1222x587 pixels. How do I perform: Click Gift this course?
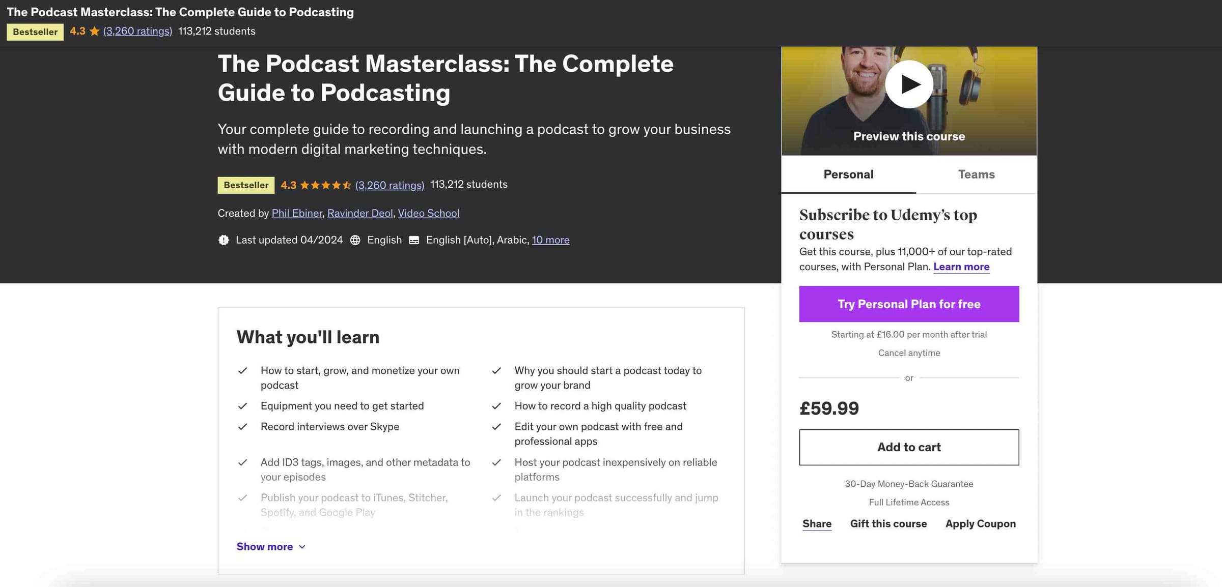pyautogui.click(x=888, y=523)
